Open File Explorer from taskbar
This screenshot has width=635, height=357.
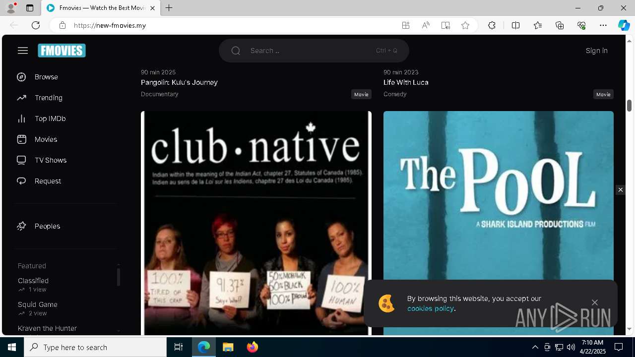(228, 347)
